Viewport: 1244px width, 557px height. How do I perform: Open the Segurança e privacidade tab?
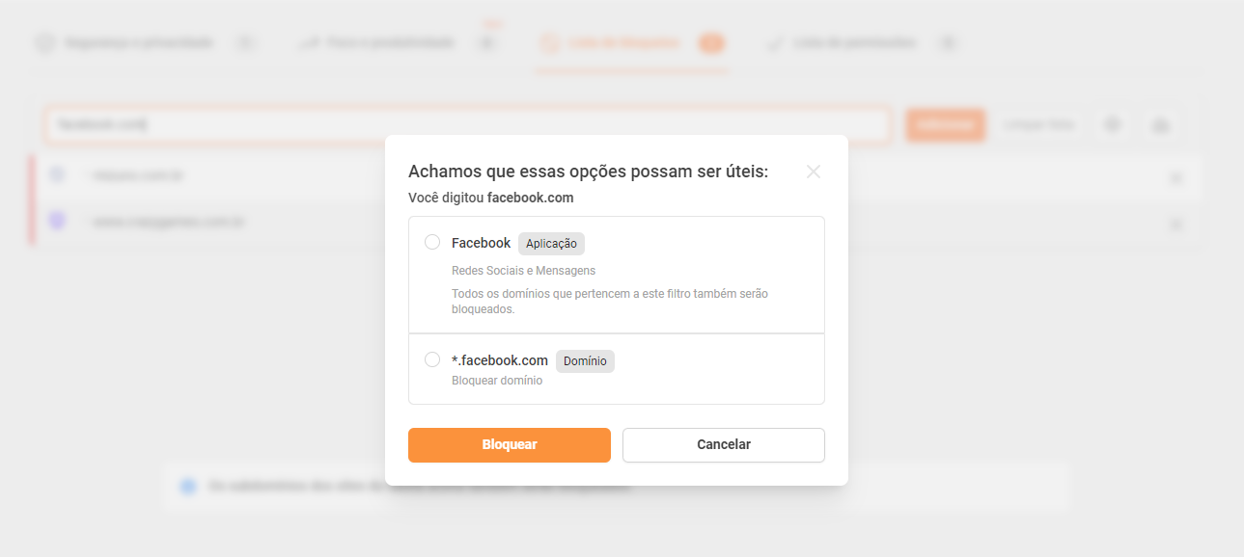pos(138,43)
